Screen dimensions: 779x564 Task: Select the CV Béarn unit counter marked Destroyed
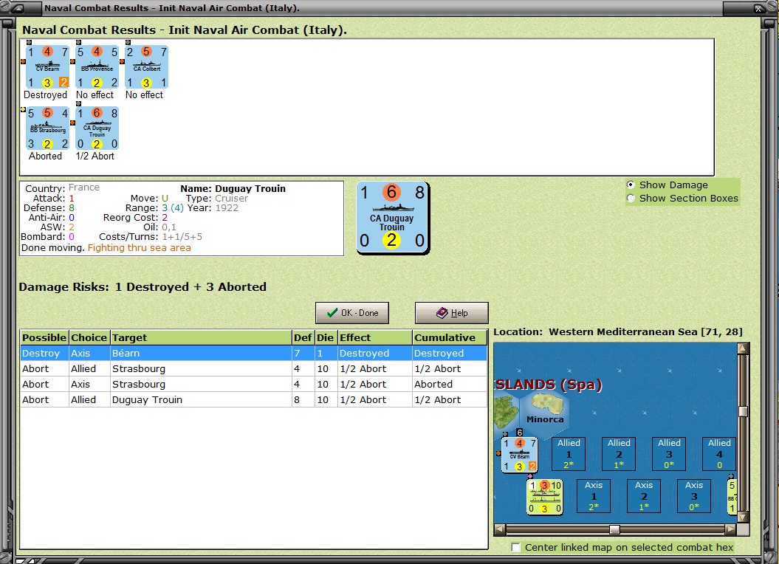(47, 66)
